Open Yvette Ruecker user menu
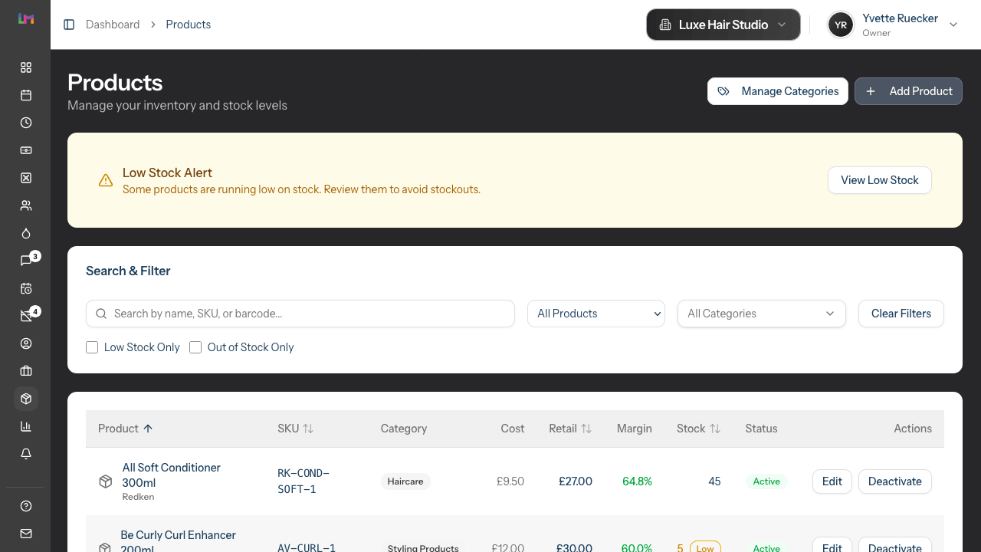This screenshot has height=552, width=981. [893, 25]
